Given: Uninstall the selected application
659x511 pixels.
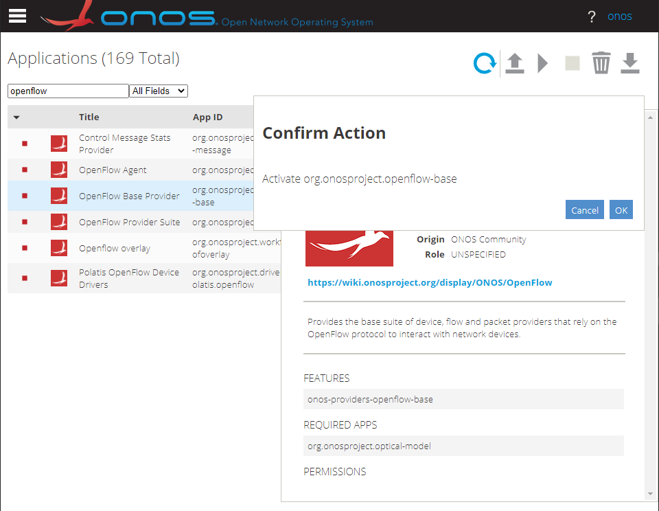Looking at the screenshot, I should click(601, 63).
